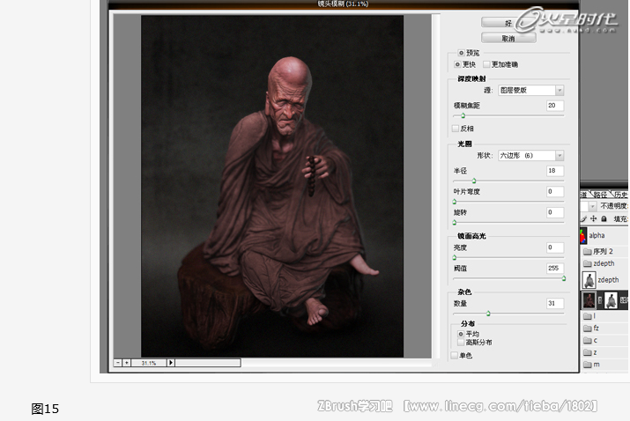The image size is (630, 421).
Task: Select the alpha layer name
Action: pyautogui.click(x=597, y=235)
